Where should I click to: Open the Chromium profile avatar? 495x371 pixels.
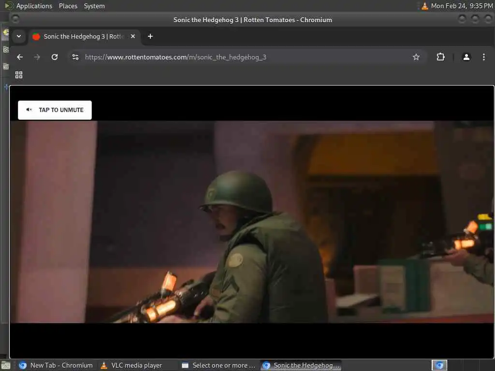(x=466, y=57)
